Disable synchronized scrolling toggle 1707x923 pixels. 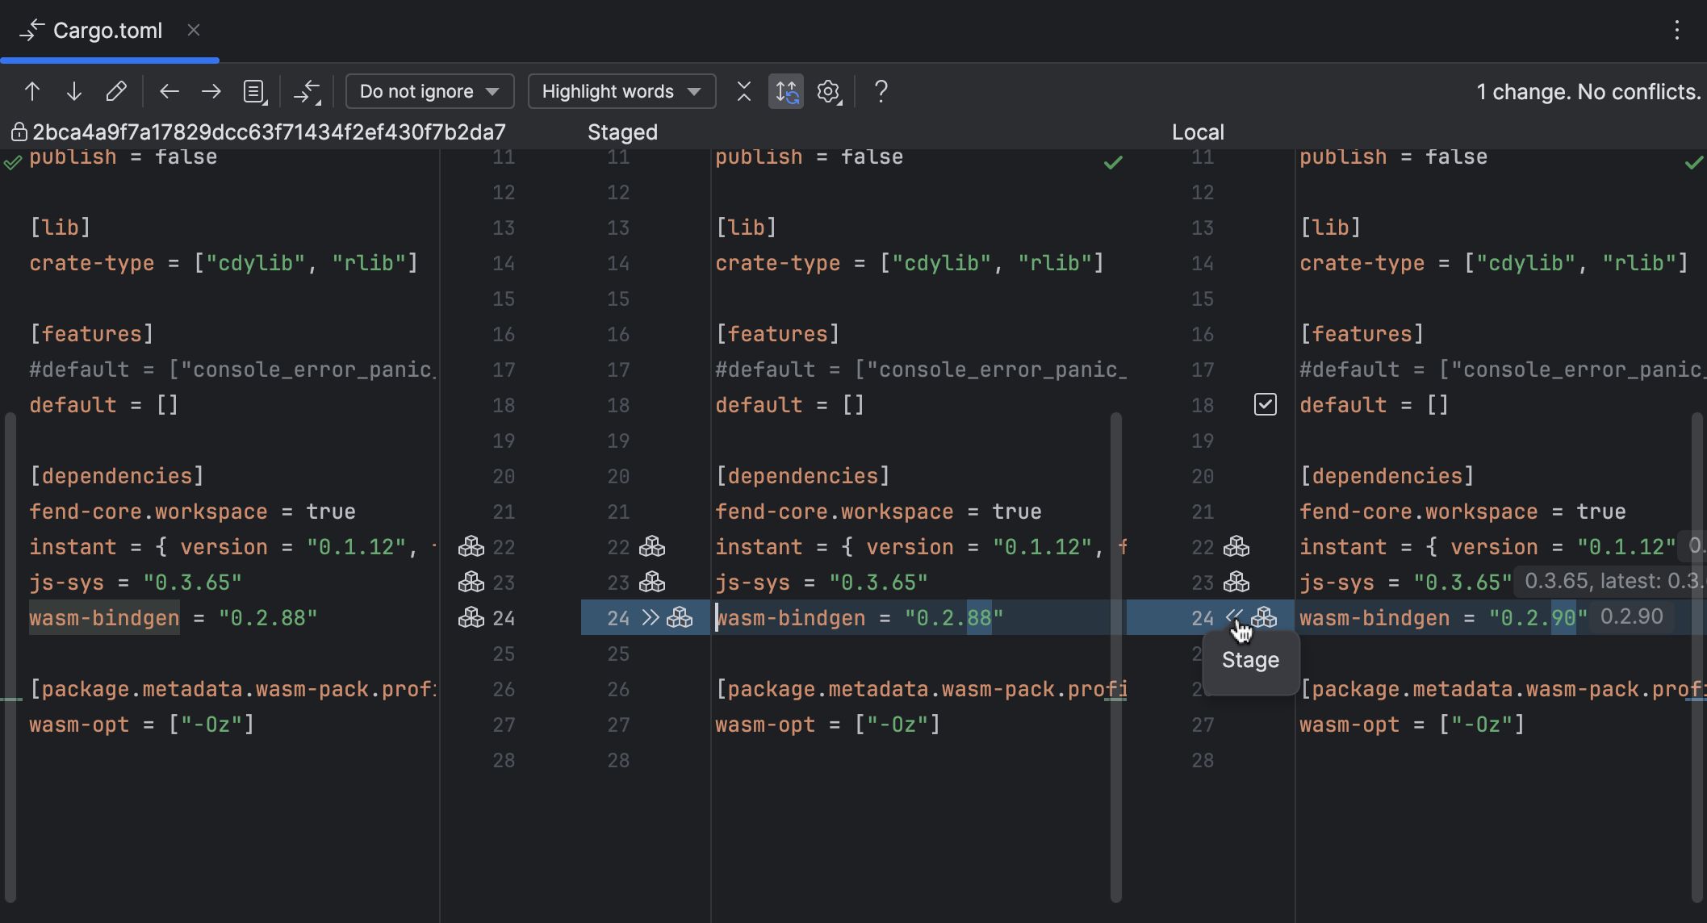(785, 91)
